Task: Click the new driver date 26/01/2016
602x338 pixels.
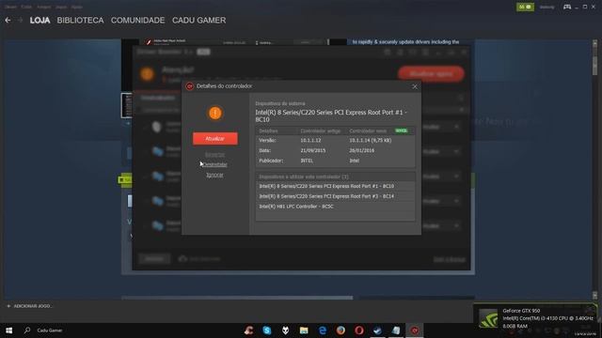Action: coord(361,150)
